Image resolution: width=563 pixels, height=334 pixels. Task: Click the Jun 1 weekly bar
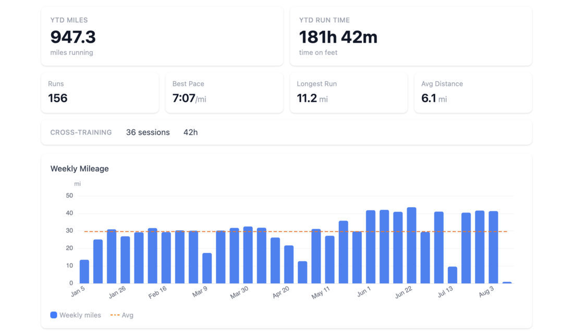coord(371,247)
